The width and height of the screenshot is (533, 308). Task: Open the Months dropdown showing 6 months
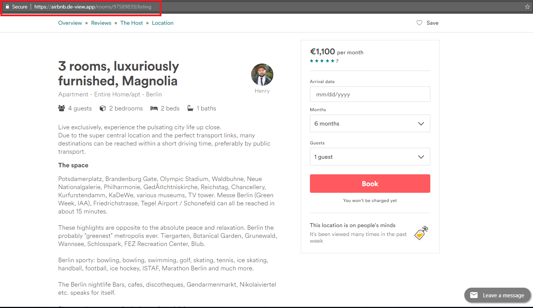pos(370,123)
